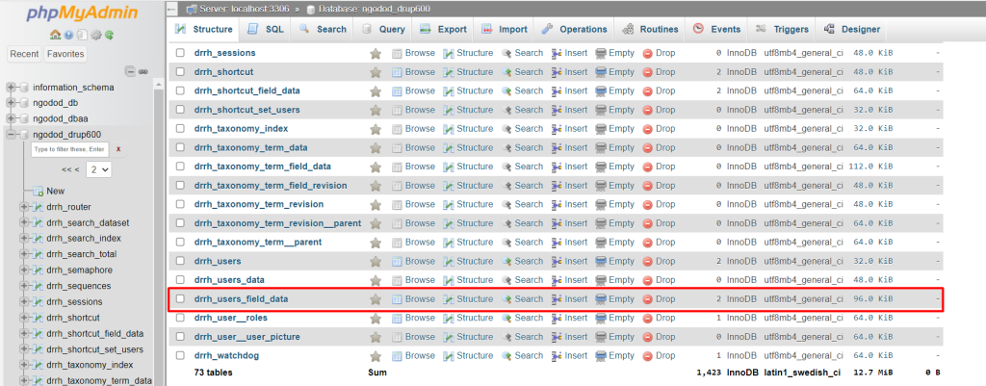Clear the sidebar filter with the red X
The image size is (986, 386).
point(118,149)
